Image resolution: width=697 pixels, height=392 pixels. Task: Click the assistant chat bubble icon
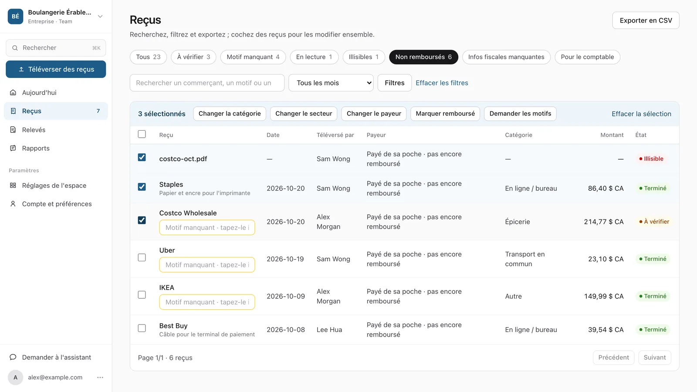point(13,357)
